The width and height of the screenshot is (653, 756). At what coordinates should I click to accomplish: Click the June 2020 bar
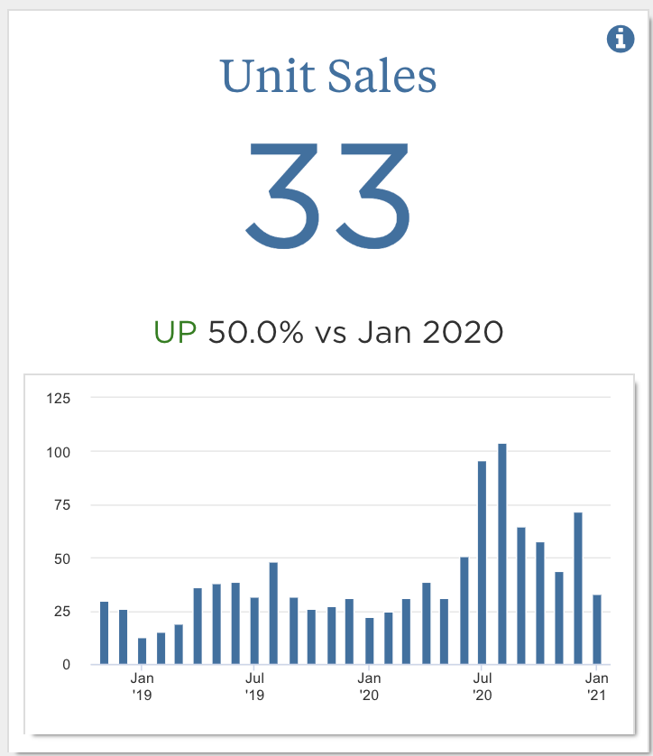click(464, 611)
